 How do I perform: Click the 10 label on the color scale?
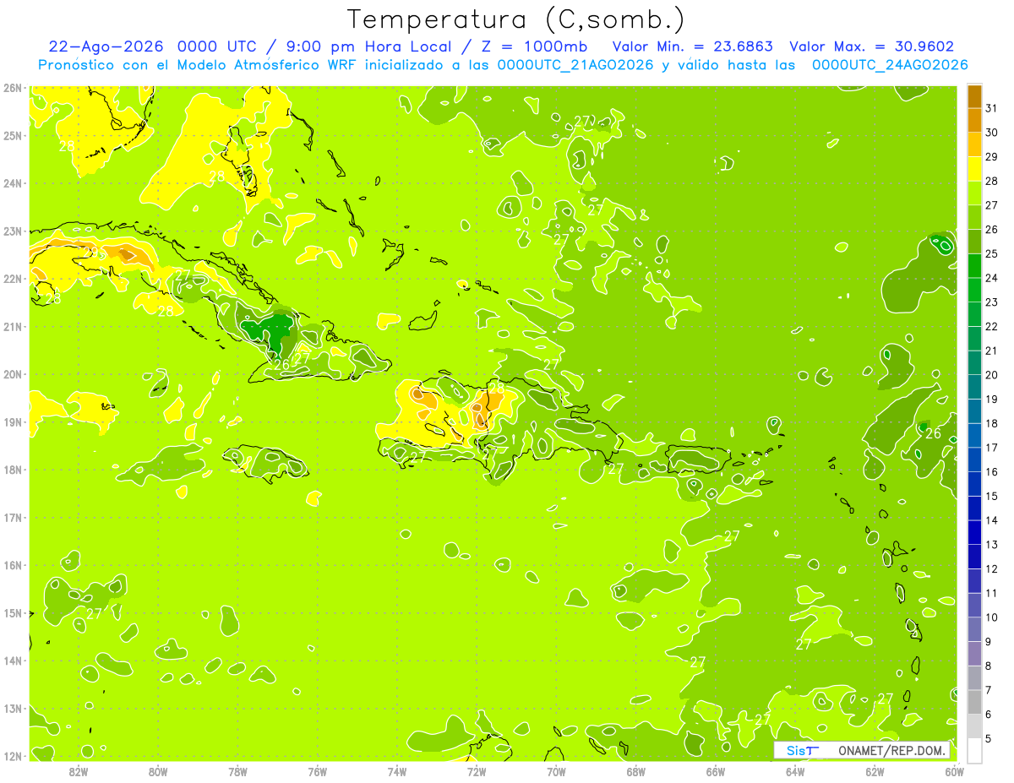click(x=991, y=617)
